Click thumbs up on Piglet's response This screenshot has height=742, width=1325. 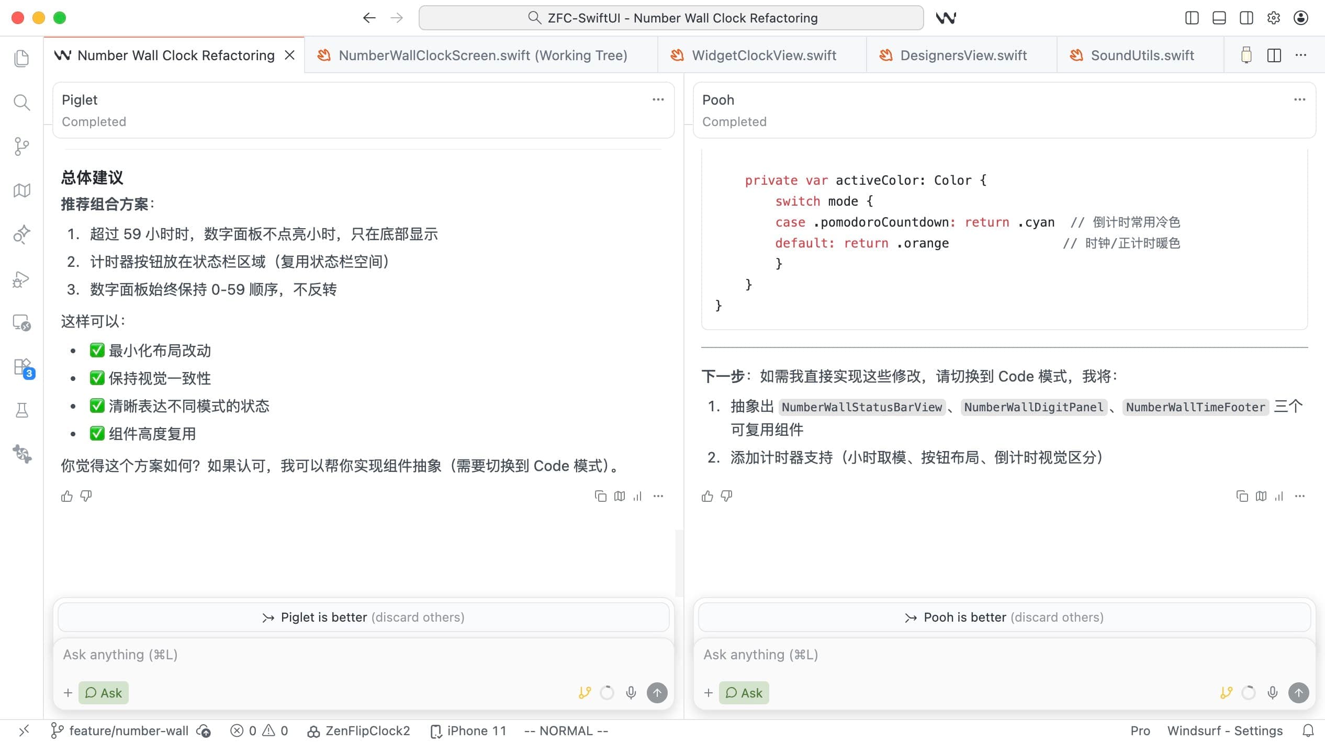click(x=67, y=496)
